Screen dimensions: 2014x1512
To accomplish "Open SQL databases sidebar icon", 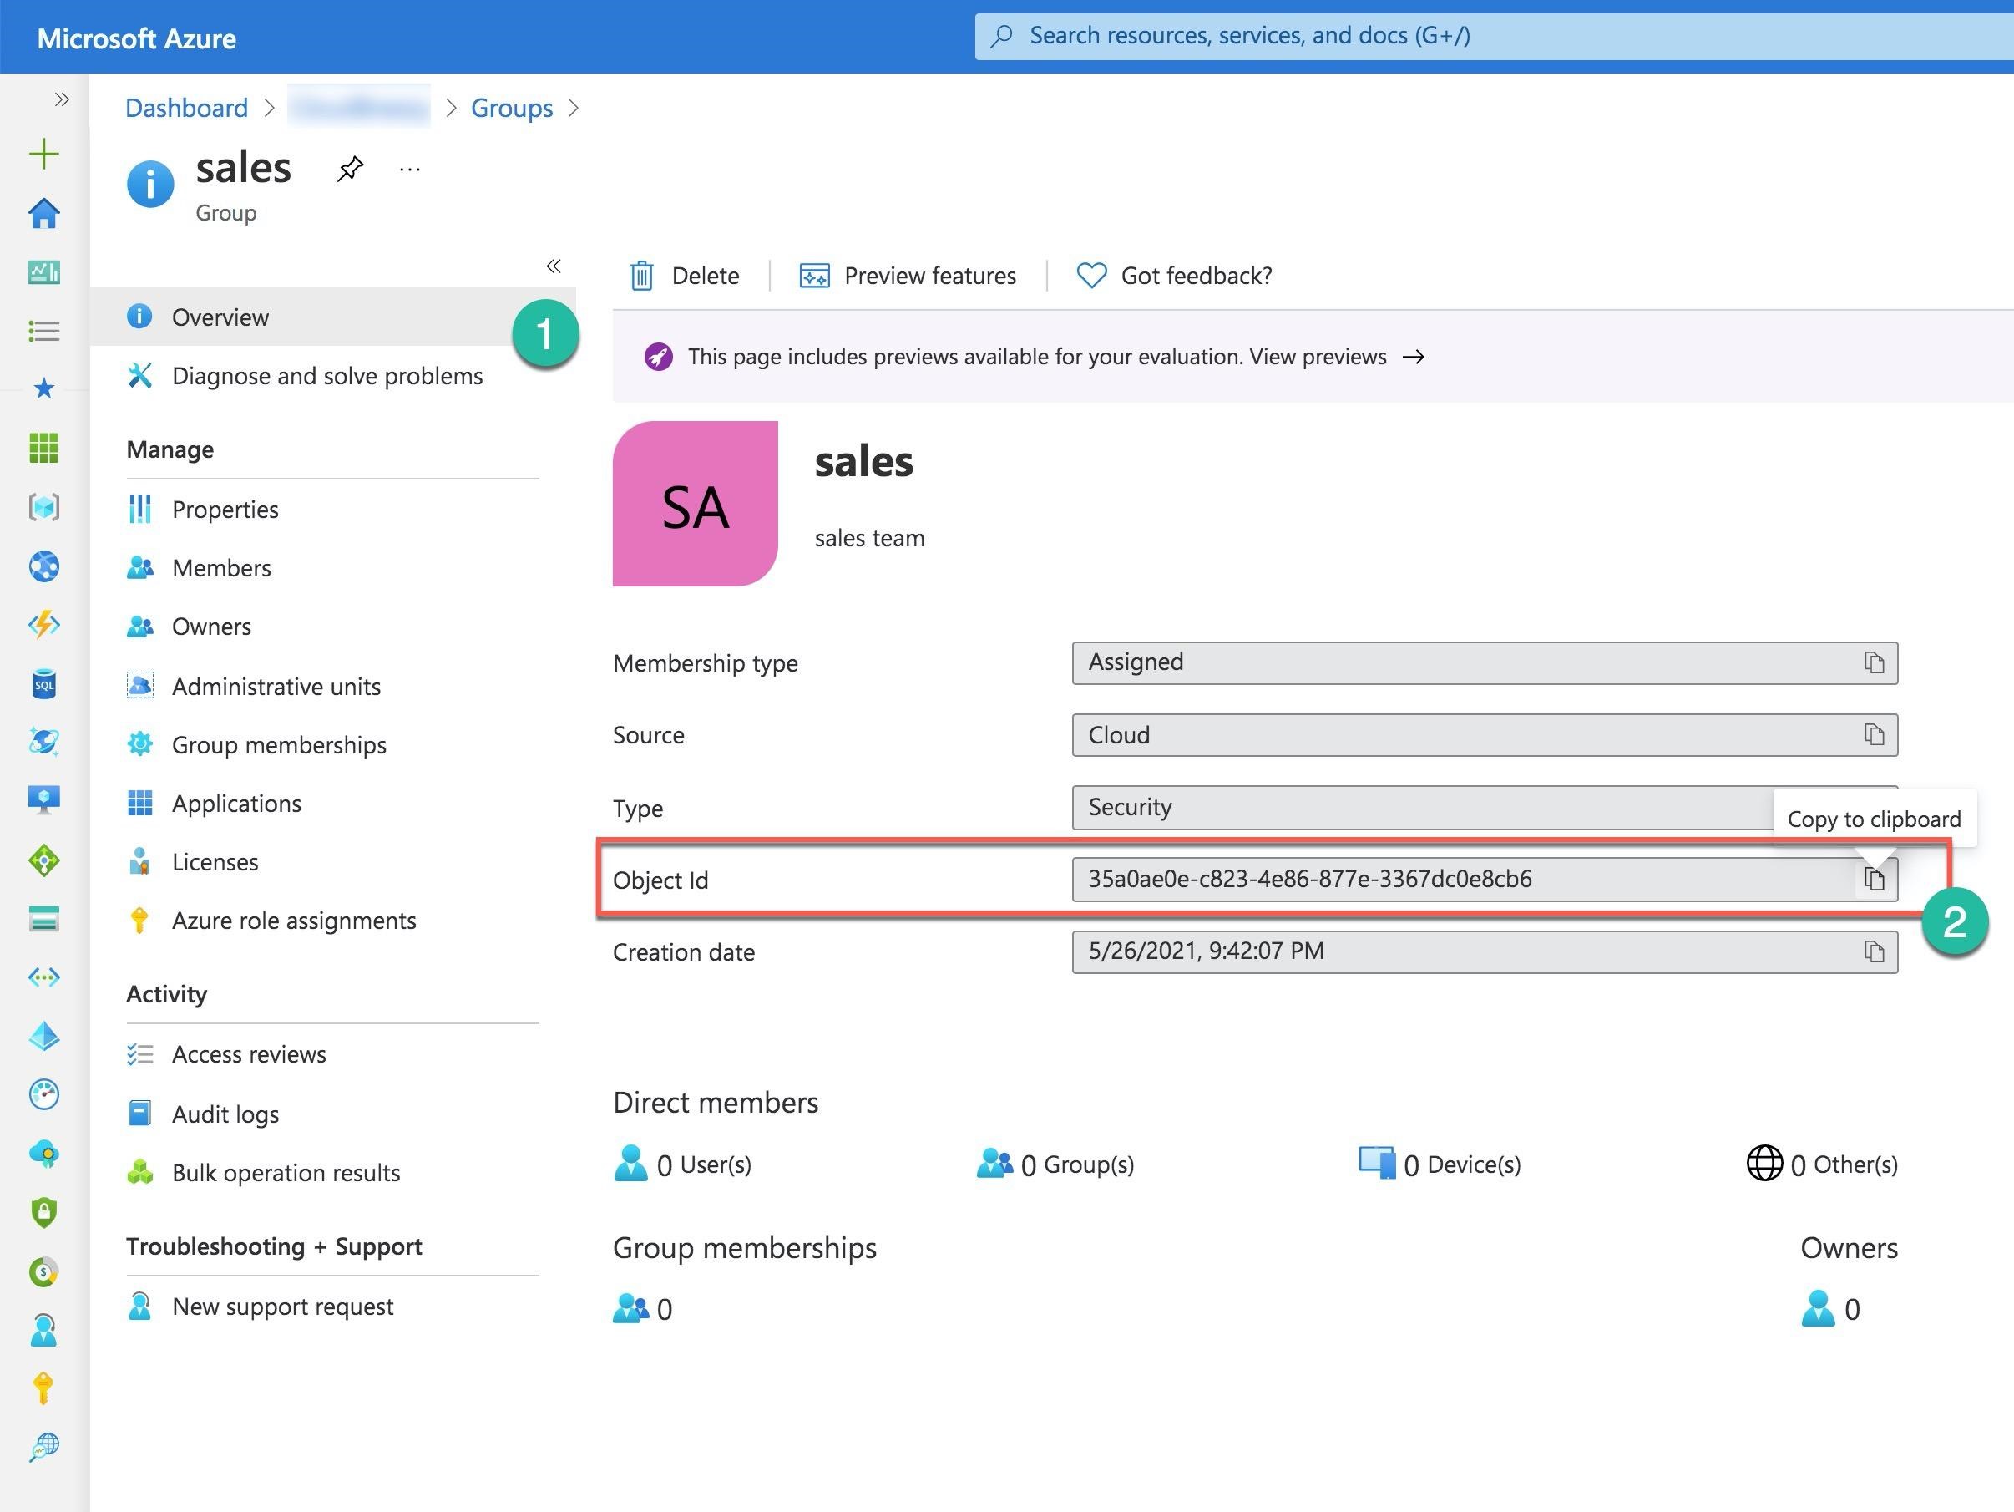I will click(43, 684).
